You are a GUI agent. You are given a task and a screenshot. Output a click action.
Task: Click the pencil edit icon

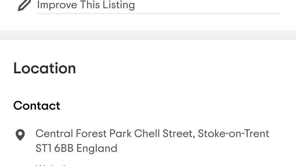(24, 5)
